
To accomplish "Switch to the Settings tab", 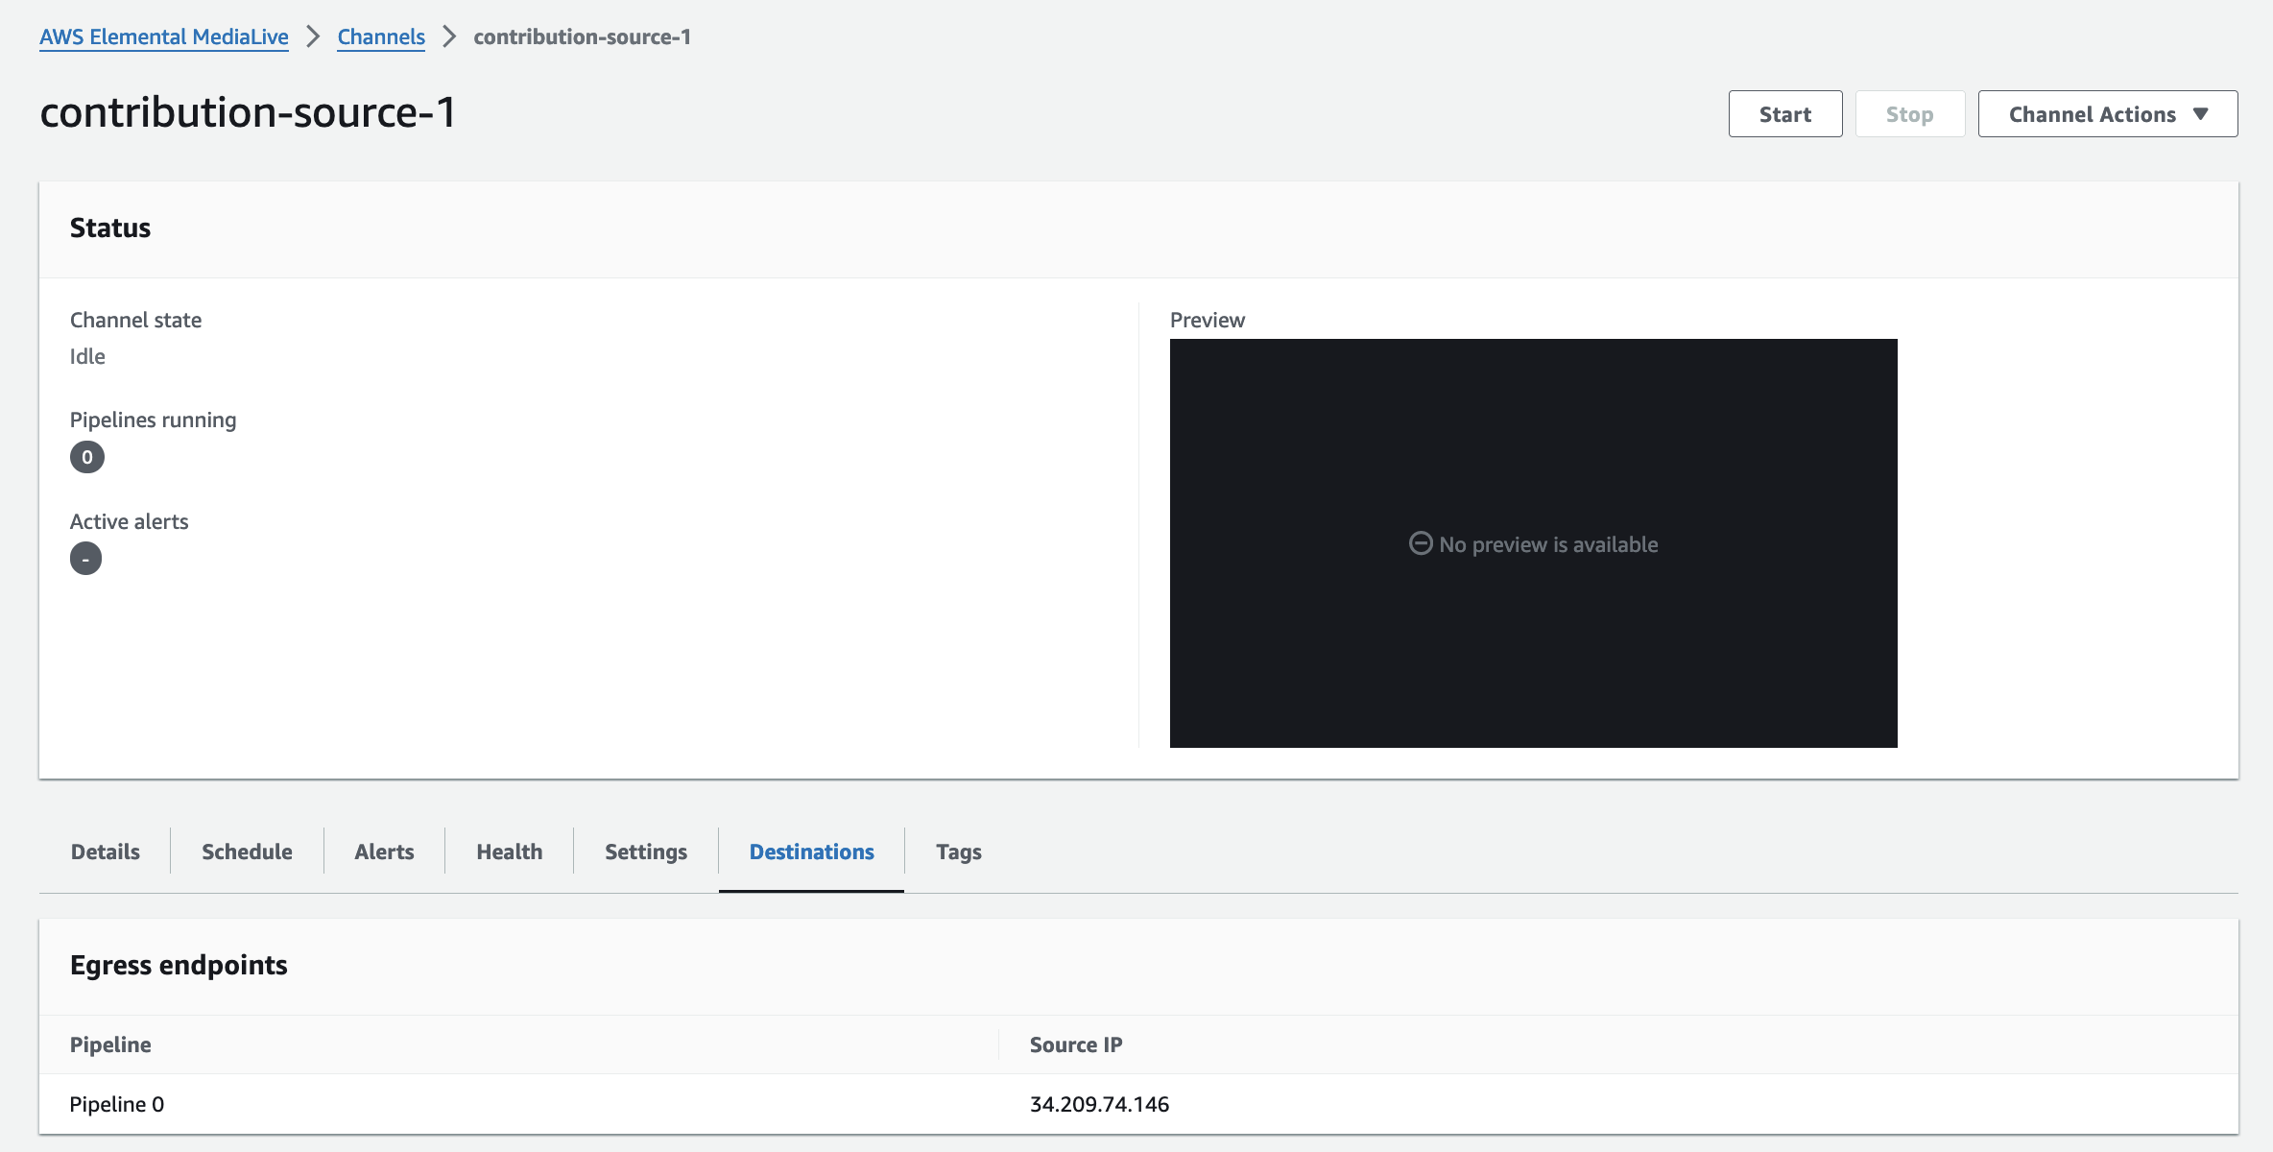I will tap(646, 852).
